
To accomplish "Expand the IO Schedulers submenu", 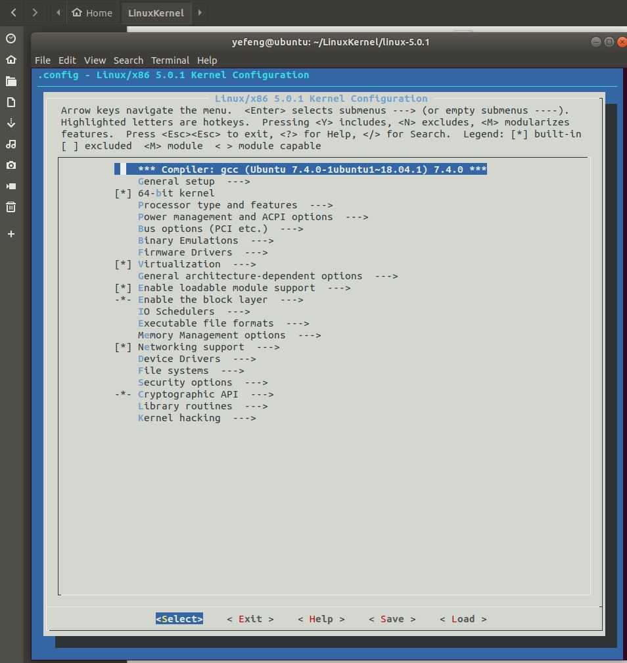I will click(194, 311).
